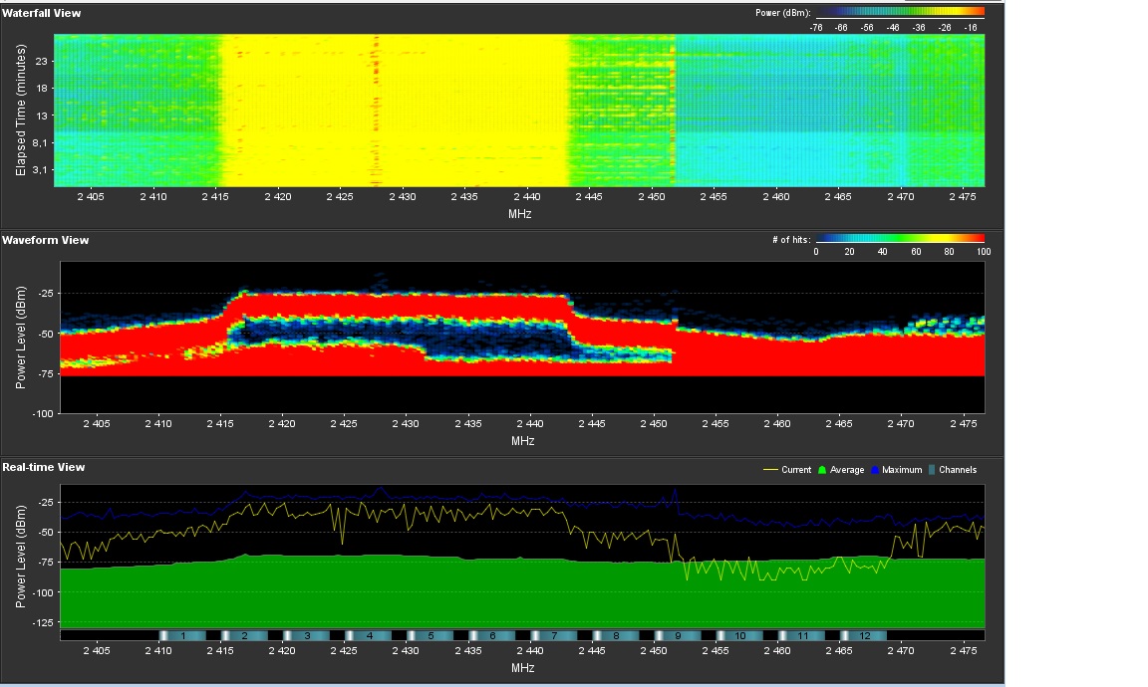Click the -125 tick in Real-time View
This screenshot has height=687, width=1148.
45,622
